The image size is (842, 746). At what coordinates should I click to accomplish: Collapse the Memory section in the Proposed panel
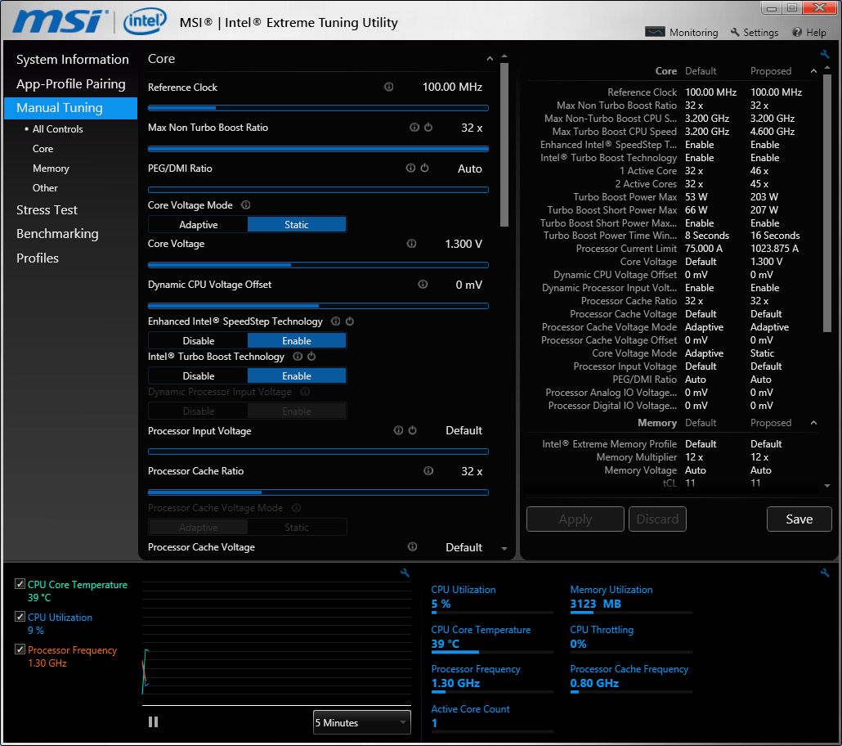coord(813,422)
